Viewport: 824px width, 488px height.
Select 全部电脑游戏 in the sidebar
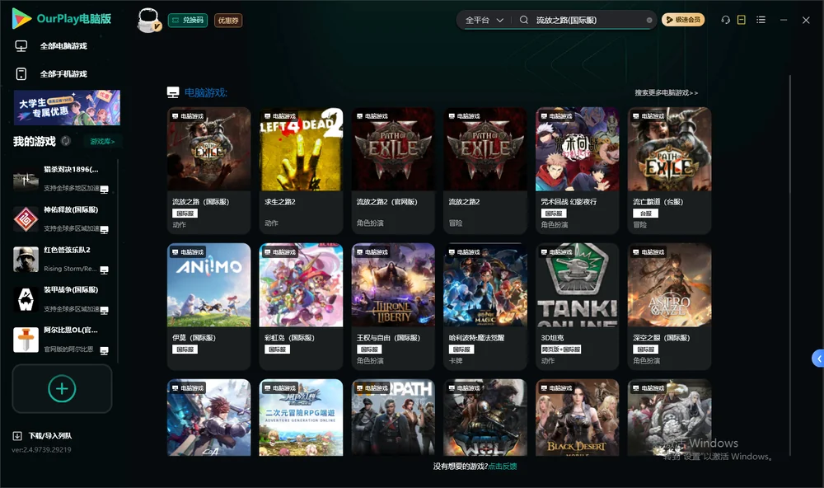pos(63,46)
